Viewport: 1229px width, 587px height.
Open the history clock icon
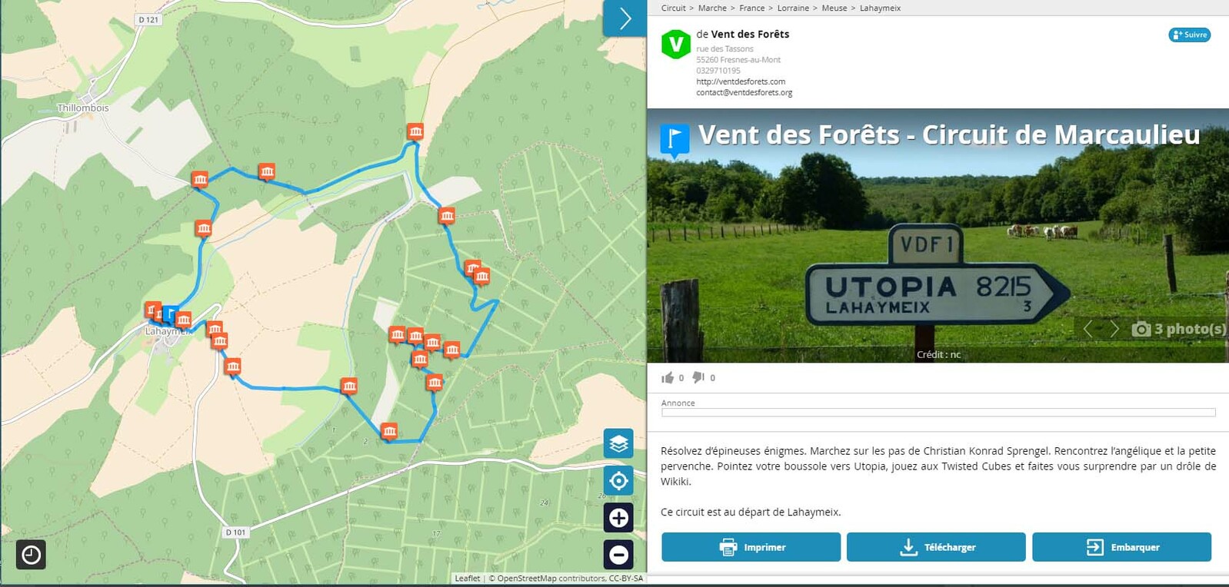click(x=32, y=555)
